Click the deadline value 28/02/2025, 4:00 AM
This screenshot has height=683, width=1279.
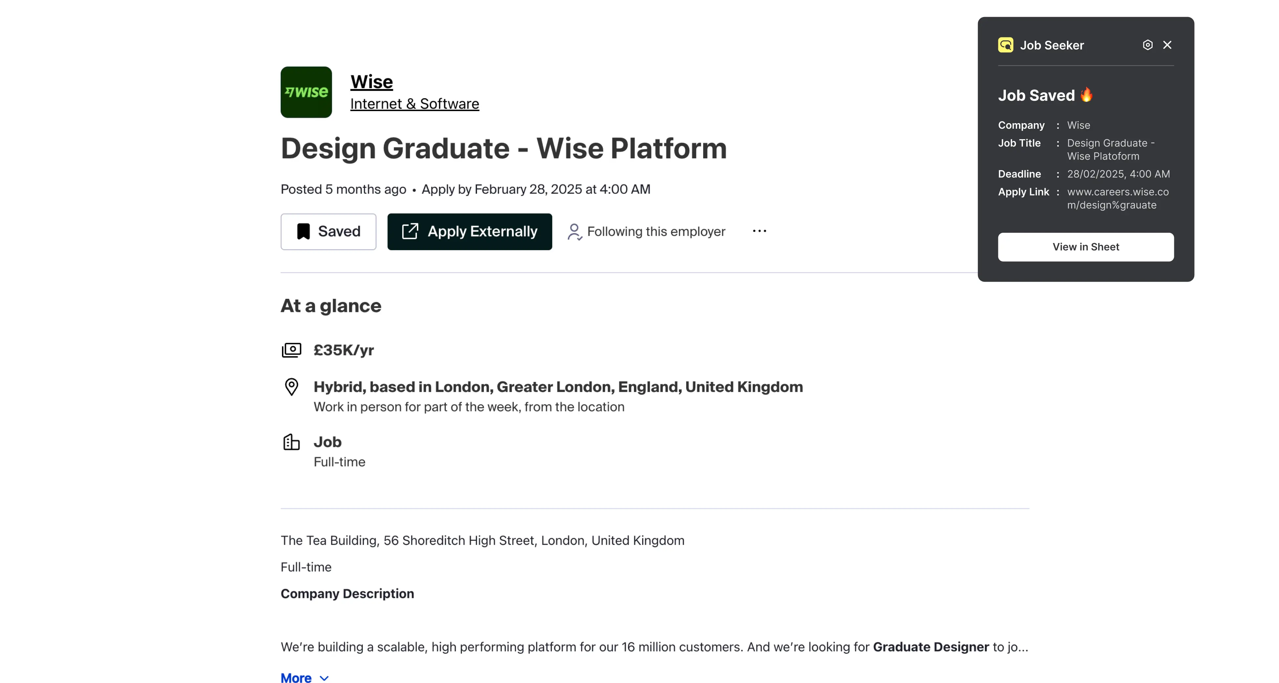pos(1118,174)
